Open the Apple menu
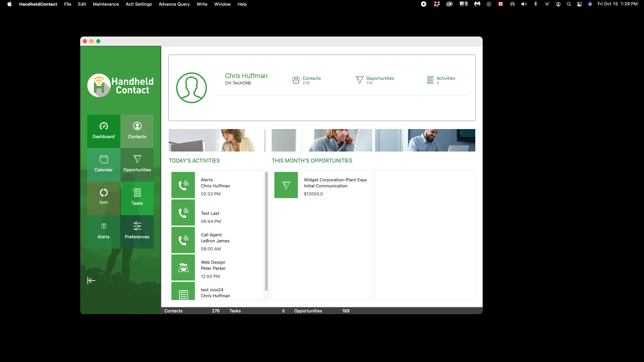 click(x=9, y=4)
